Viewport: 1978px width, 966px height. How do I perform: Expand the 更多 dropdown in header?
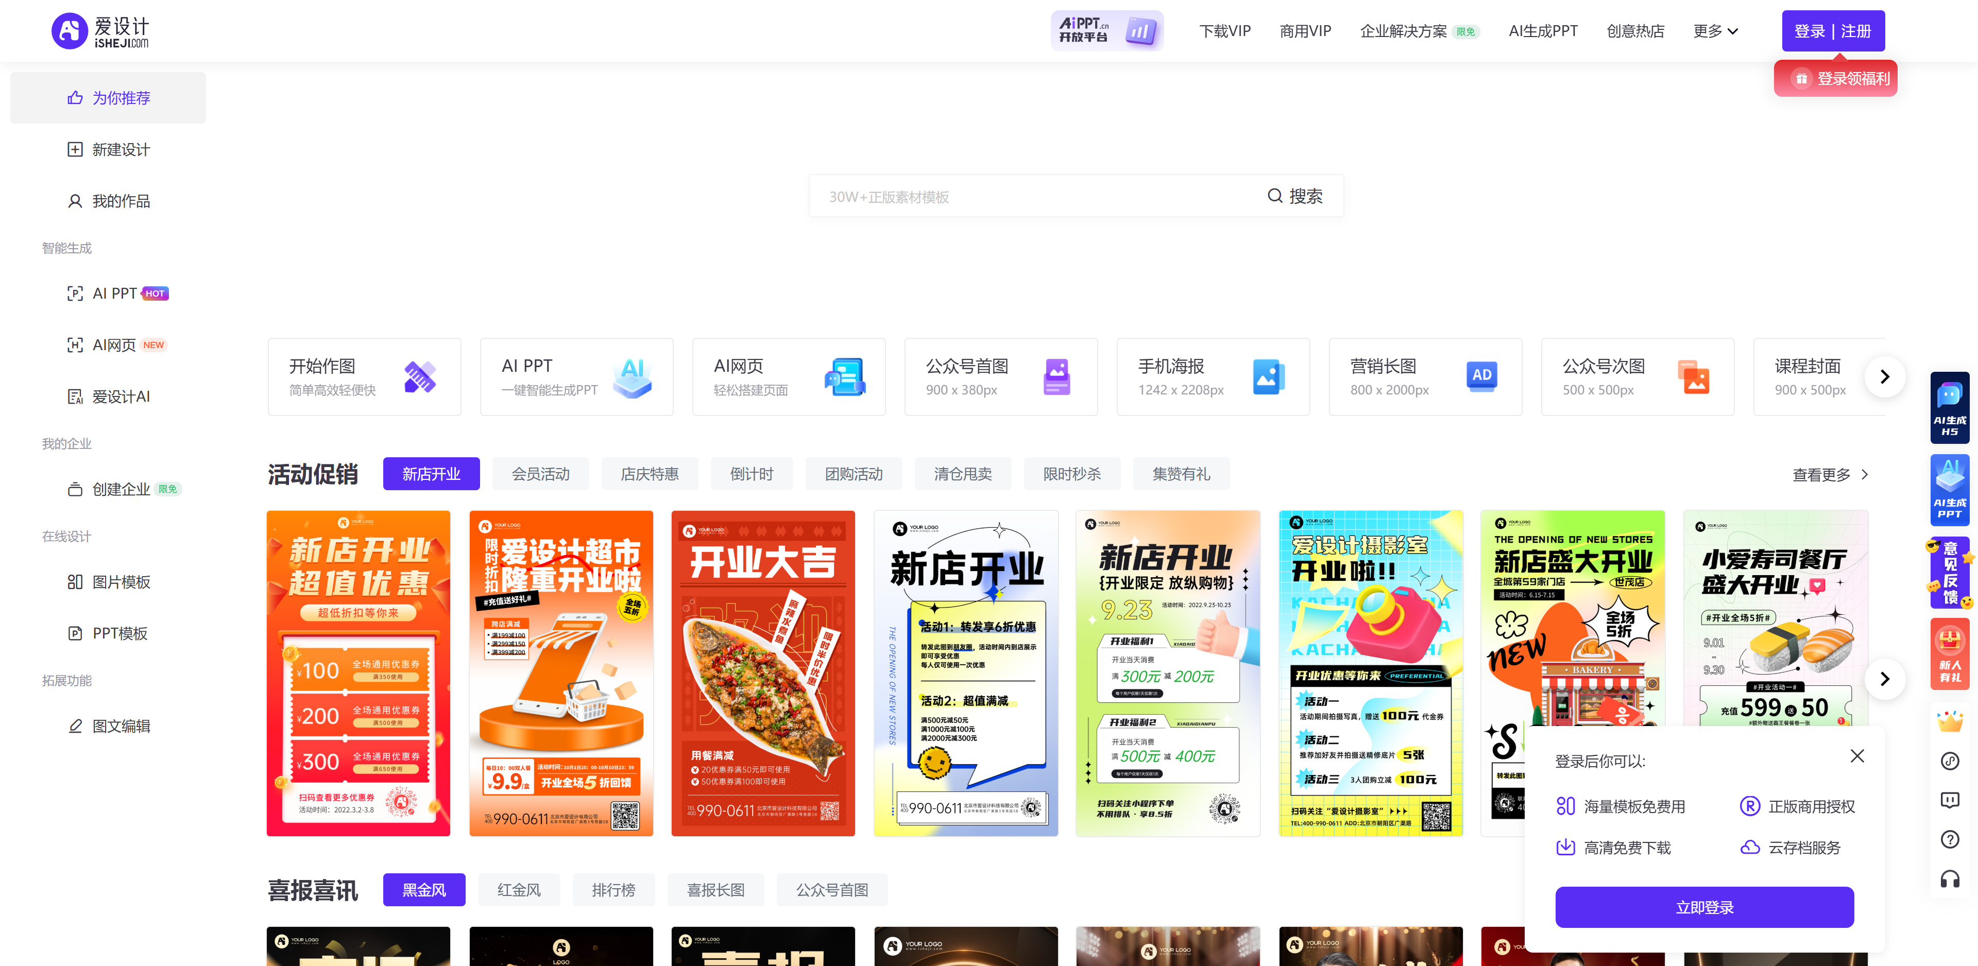pos(1715,31)
